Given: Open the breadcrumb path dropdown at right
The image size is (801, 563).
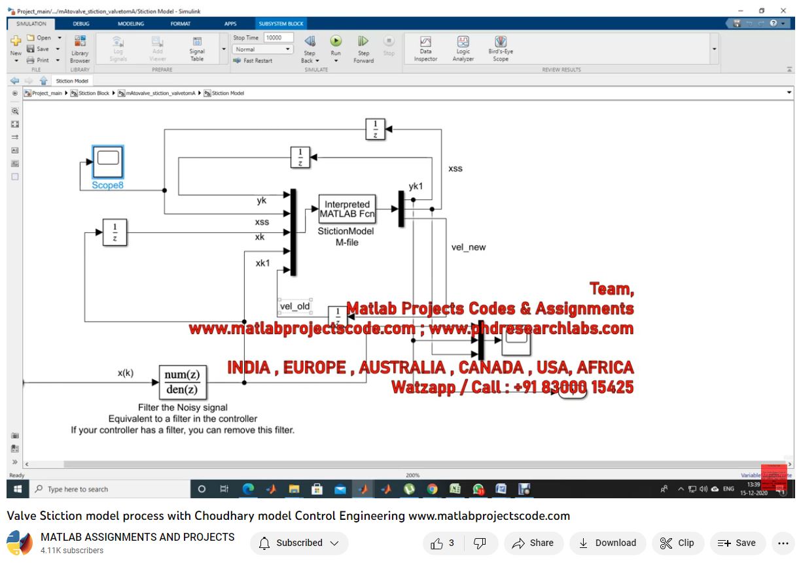Looking at the screenshot, I should point(789,93).
